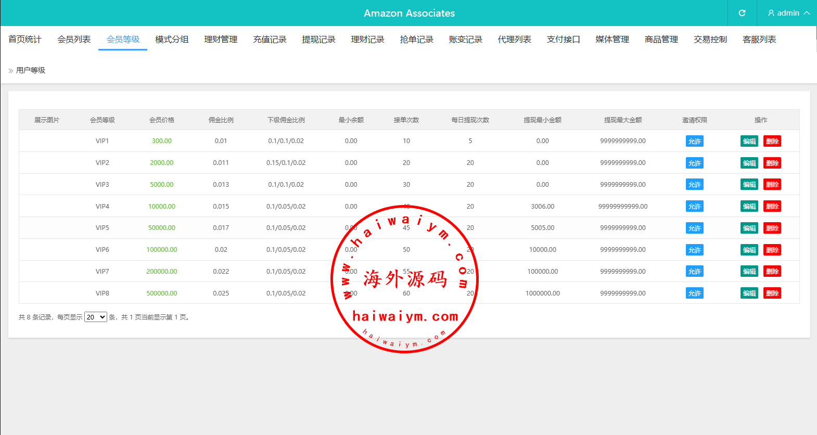
Task: Open the 客服列表 tab
Action: (x=759, y=40)
